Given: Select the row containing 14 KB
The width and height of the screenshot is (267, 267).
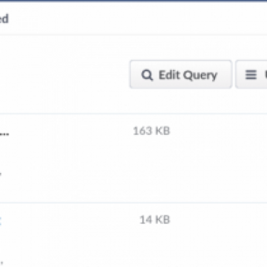Looking at the screenshot, I should click(x=133, y=235).
